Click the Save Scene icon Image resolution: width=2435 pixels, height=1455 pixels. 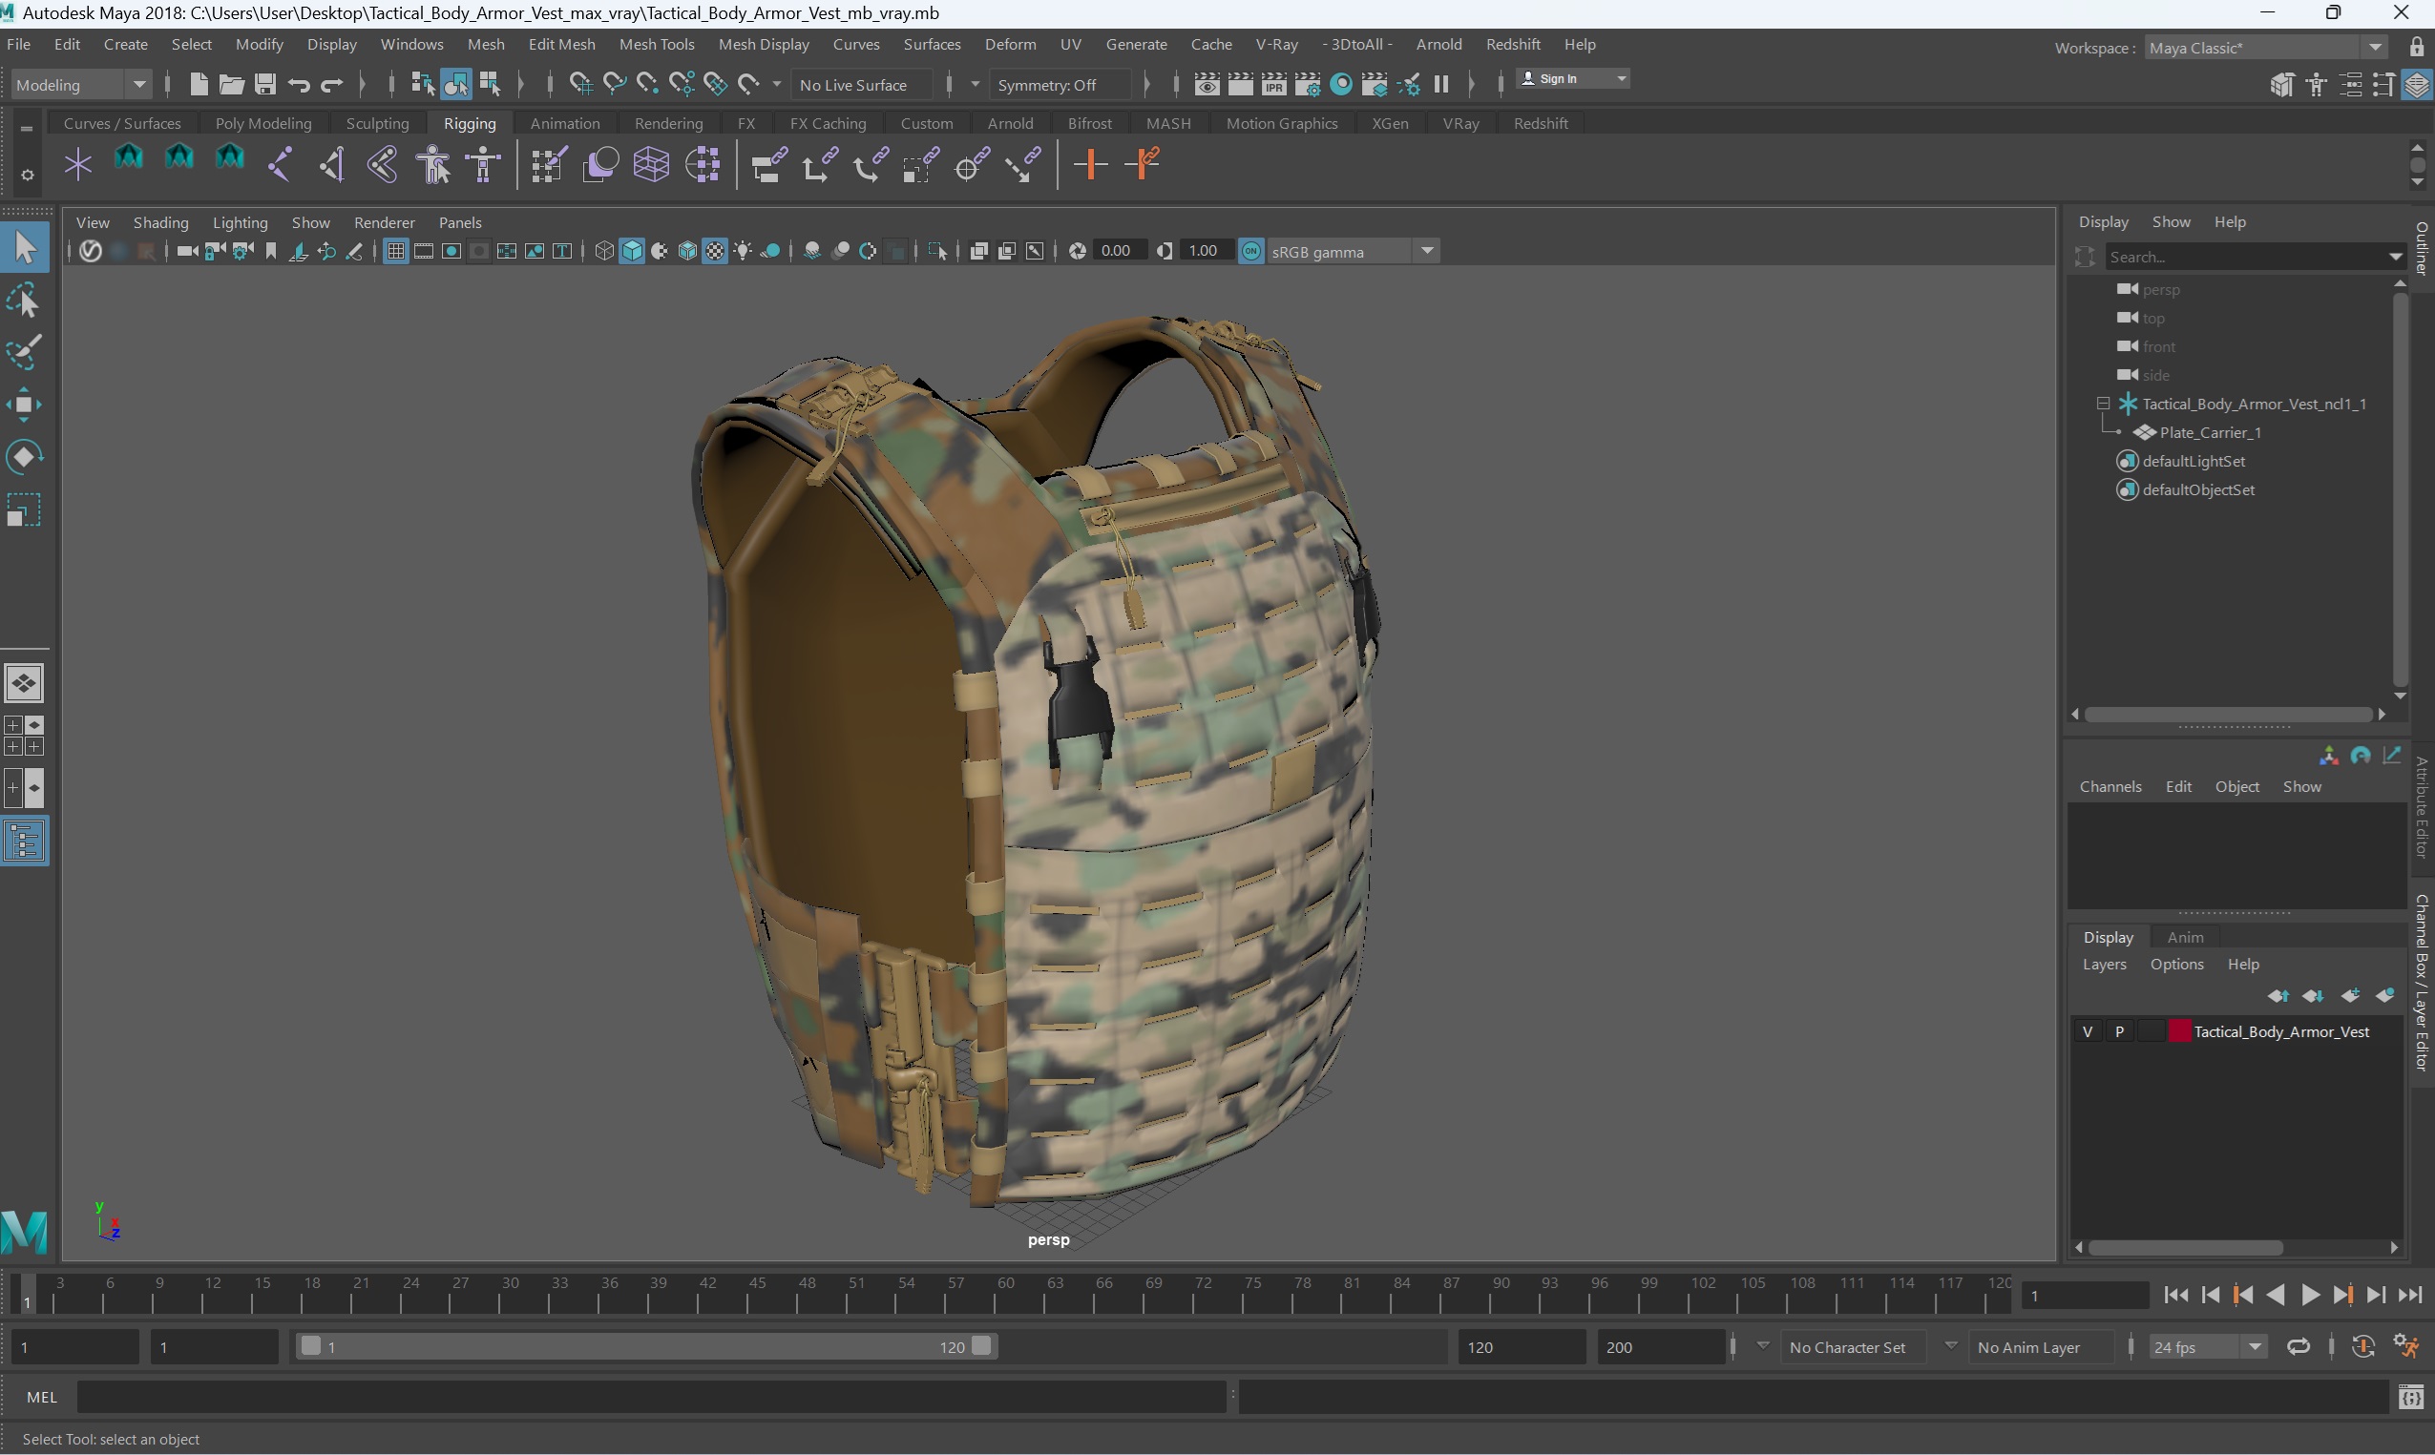pos(264,84)
